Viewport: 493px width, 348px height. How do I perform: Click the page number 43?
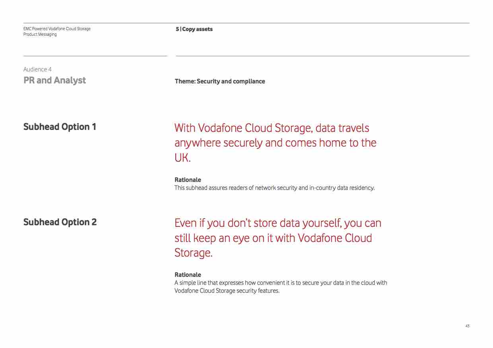(467, 326)
